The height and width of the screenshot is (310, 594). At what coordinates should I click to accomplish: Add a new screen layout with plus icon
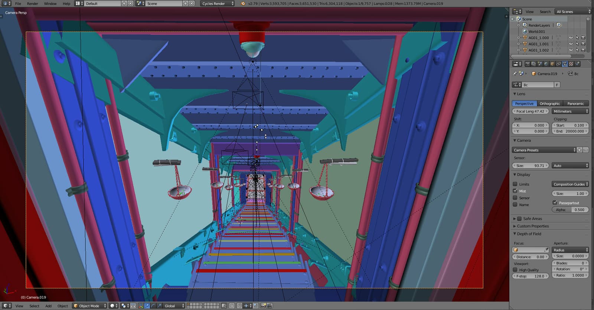point(124,3)
